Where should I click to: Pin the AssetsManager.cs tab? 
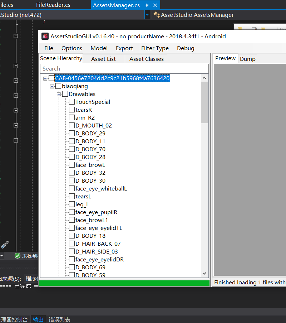click(x=147, y=5)
